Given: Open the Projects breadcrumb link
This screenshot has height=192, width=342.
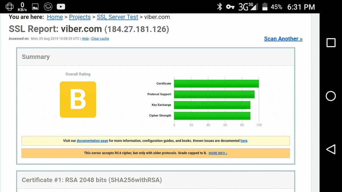Looking at the screenshot, I should point(80,17).
